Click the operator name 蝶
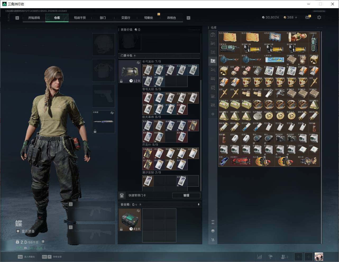The image size is (339, 262). pyautogui.click(x=19, y=223)
